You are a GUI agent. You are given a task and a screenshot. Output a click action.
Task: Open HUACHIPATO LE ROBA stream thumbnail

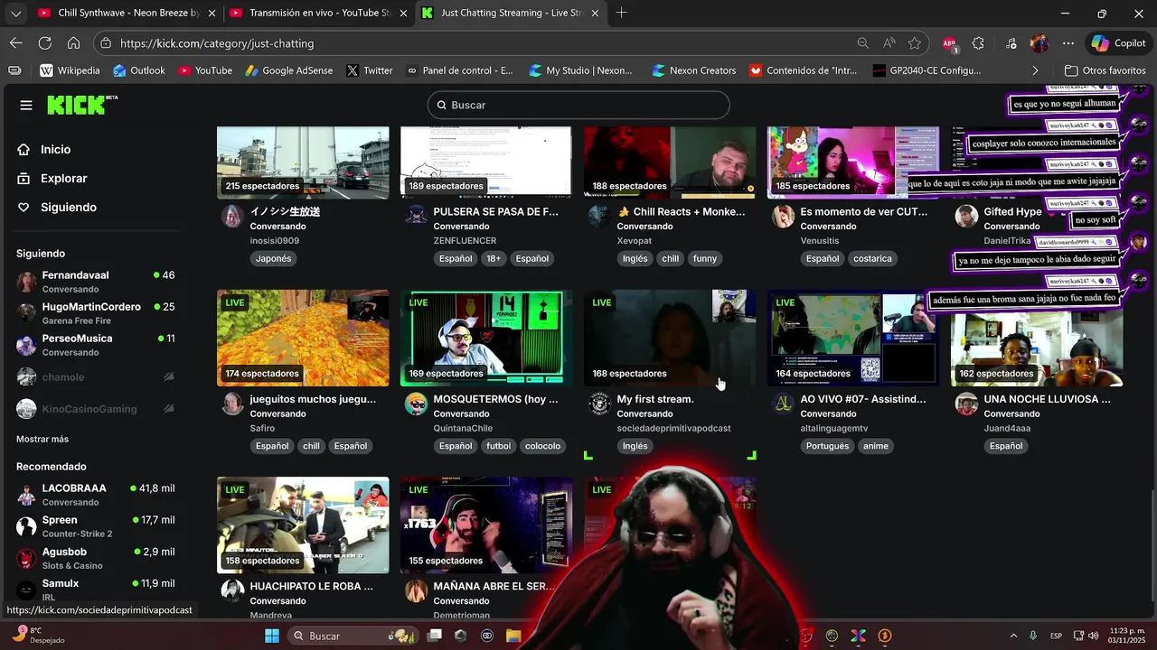tap(303, 525)
